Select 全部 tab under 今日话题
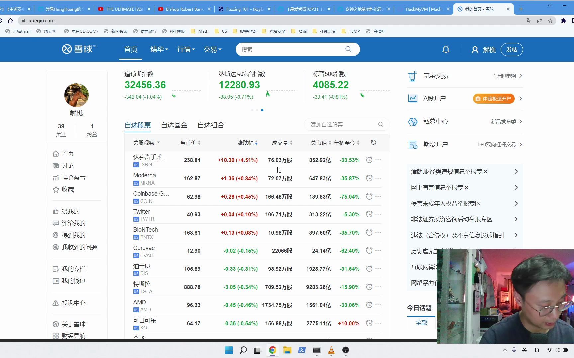The width and height of the screenshot is (574, 358). coord(421,322)
